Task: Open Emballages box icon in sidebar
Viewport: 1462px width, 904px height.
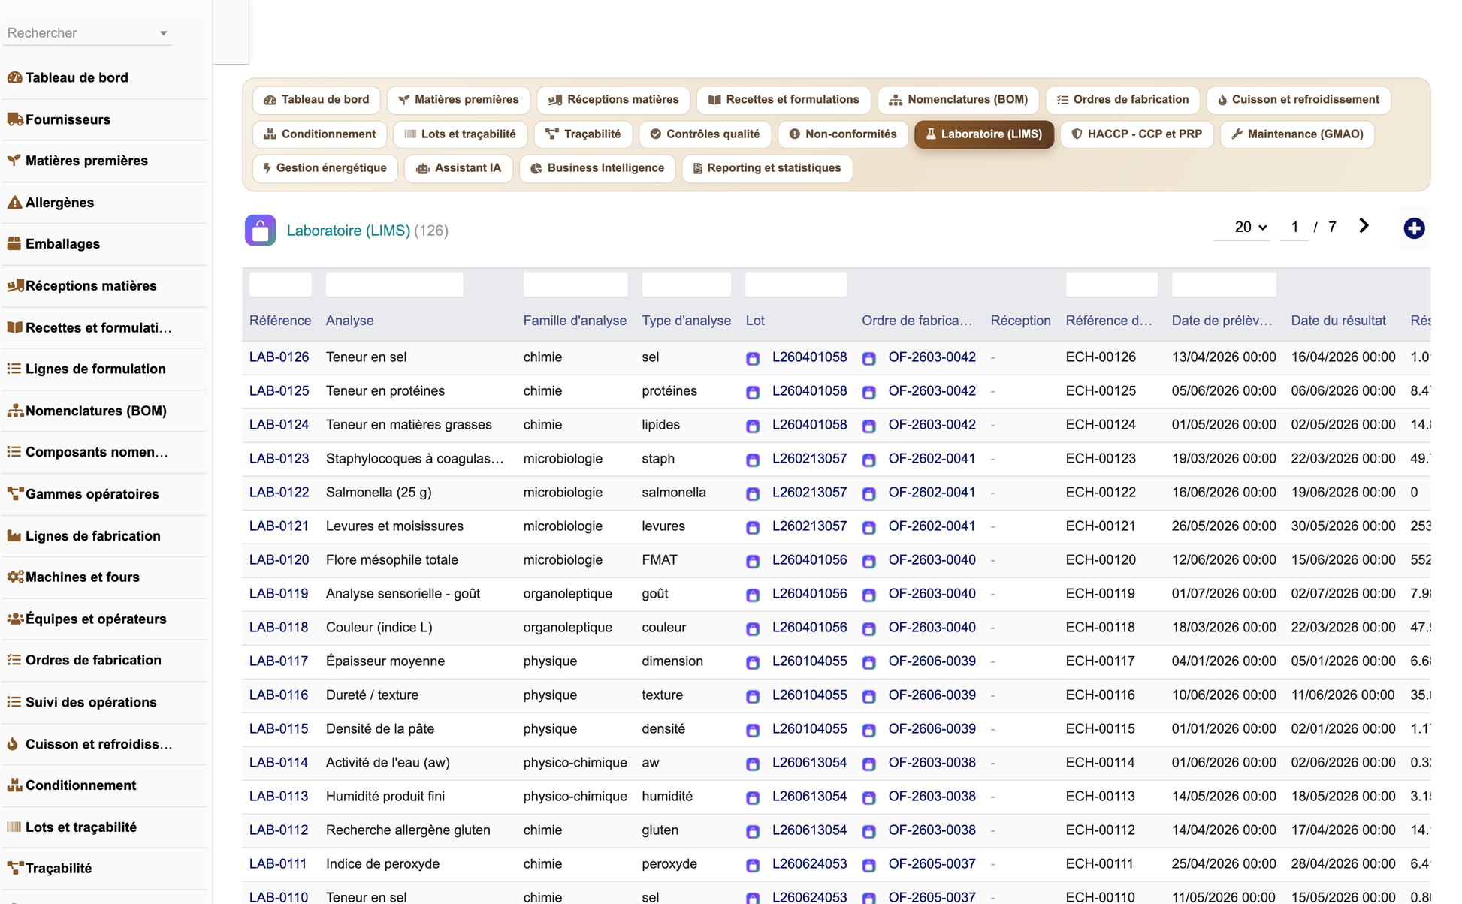Action: (x=15, y=244)
